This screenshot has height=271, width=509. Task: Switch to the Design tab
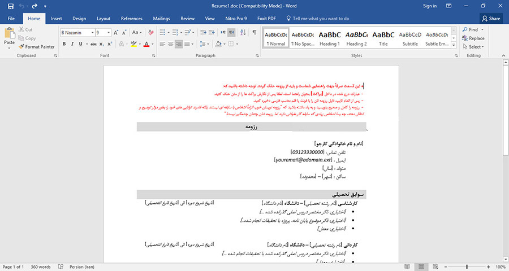[x=79, y=19]
